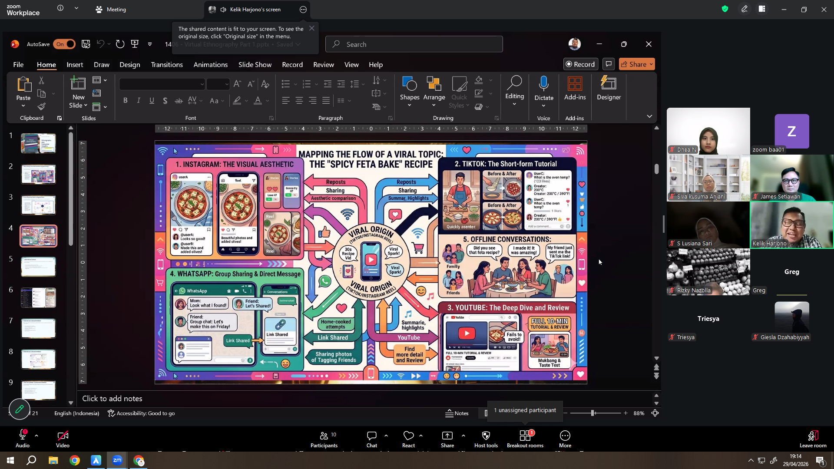Image resolution: width=834 pixels, height=469 pixels.
Task: Click Leave room in Zoom
Action: [813, 439]
